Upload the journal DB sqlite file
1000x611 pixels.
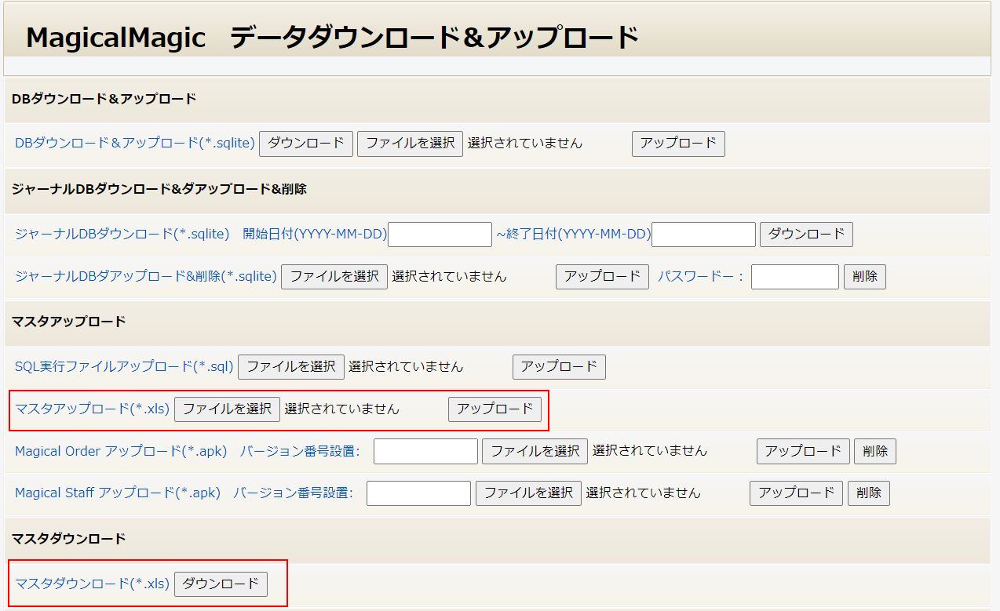pyautogui.click(x=602, y=277)
